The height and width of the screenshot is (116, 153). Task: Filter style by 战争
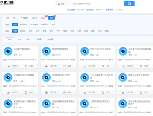93,31
